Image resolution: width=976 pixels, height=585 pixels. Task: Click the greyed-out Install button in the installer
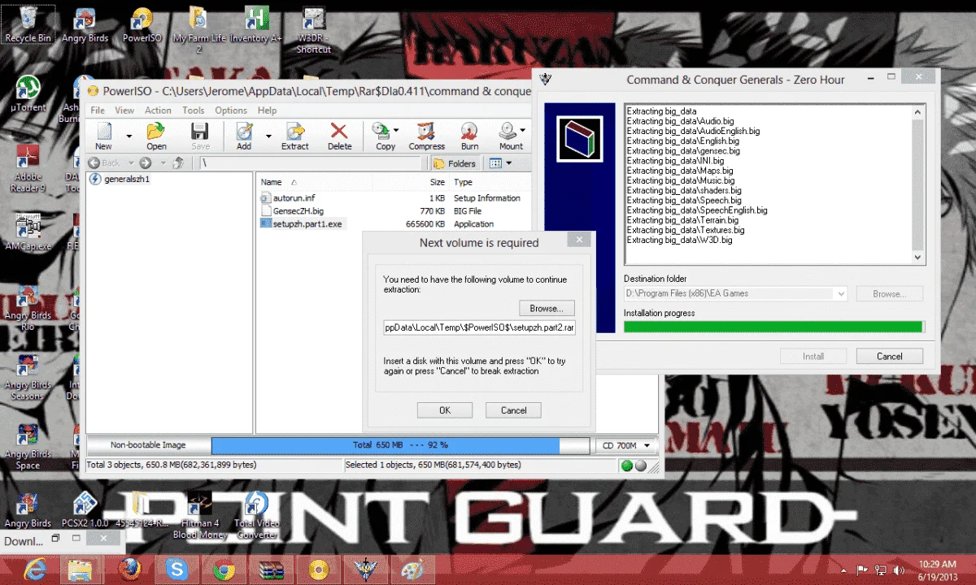813,356
